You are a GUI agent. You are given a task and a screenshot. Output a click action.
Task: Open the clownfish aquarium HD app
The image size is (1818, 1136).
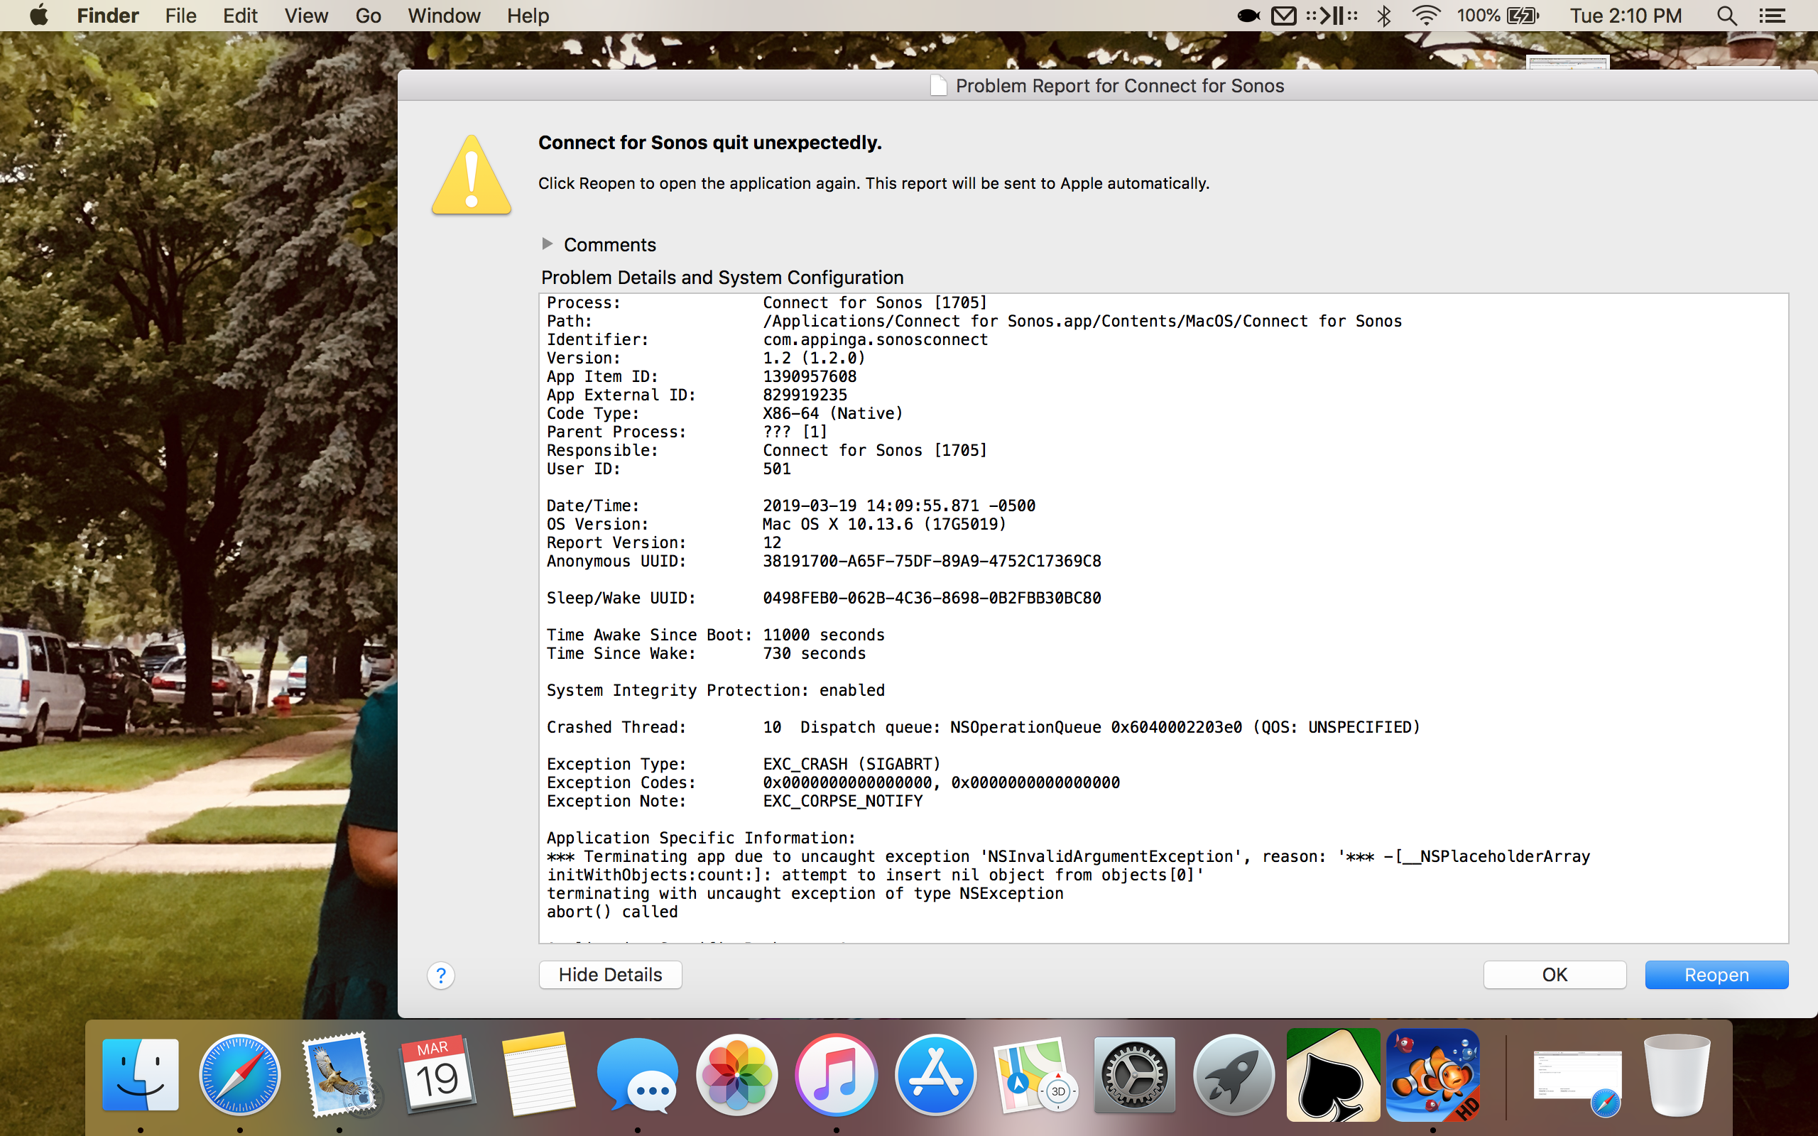pos(1432,1074)
